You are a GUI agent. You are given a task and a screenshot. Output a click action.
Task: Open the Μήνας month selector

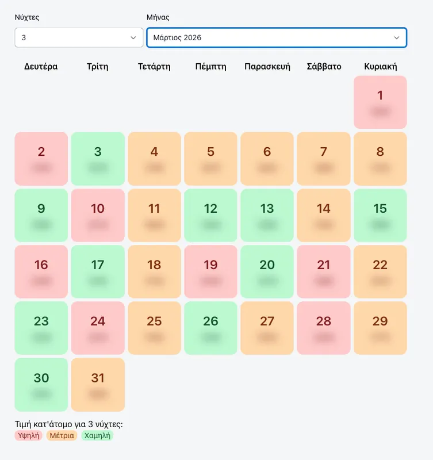[276, 37]
